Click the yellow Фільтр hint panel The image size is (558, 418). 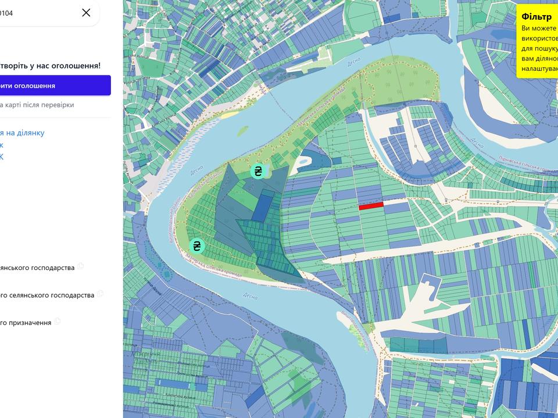pos(537,41)
